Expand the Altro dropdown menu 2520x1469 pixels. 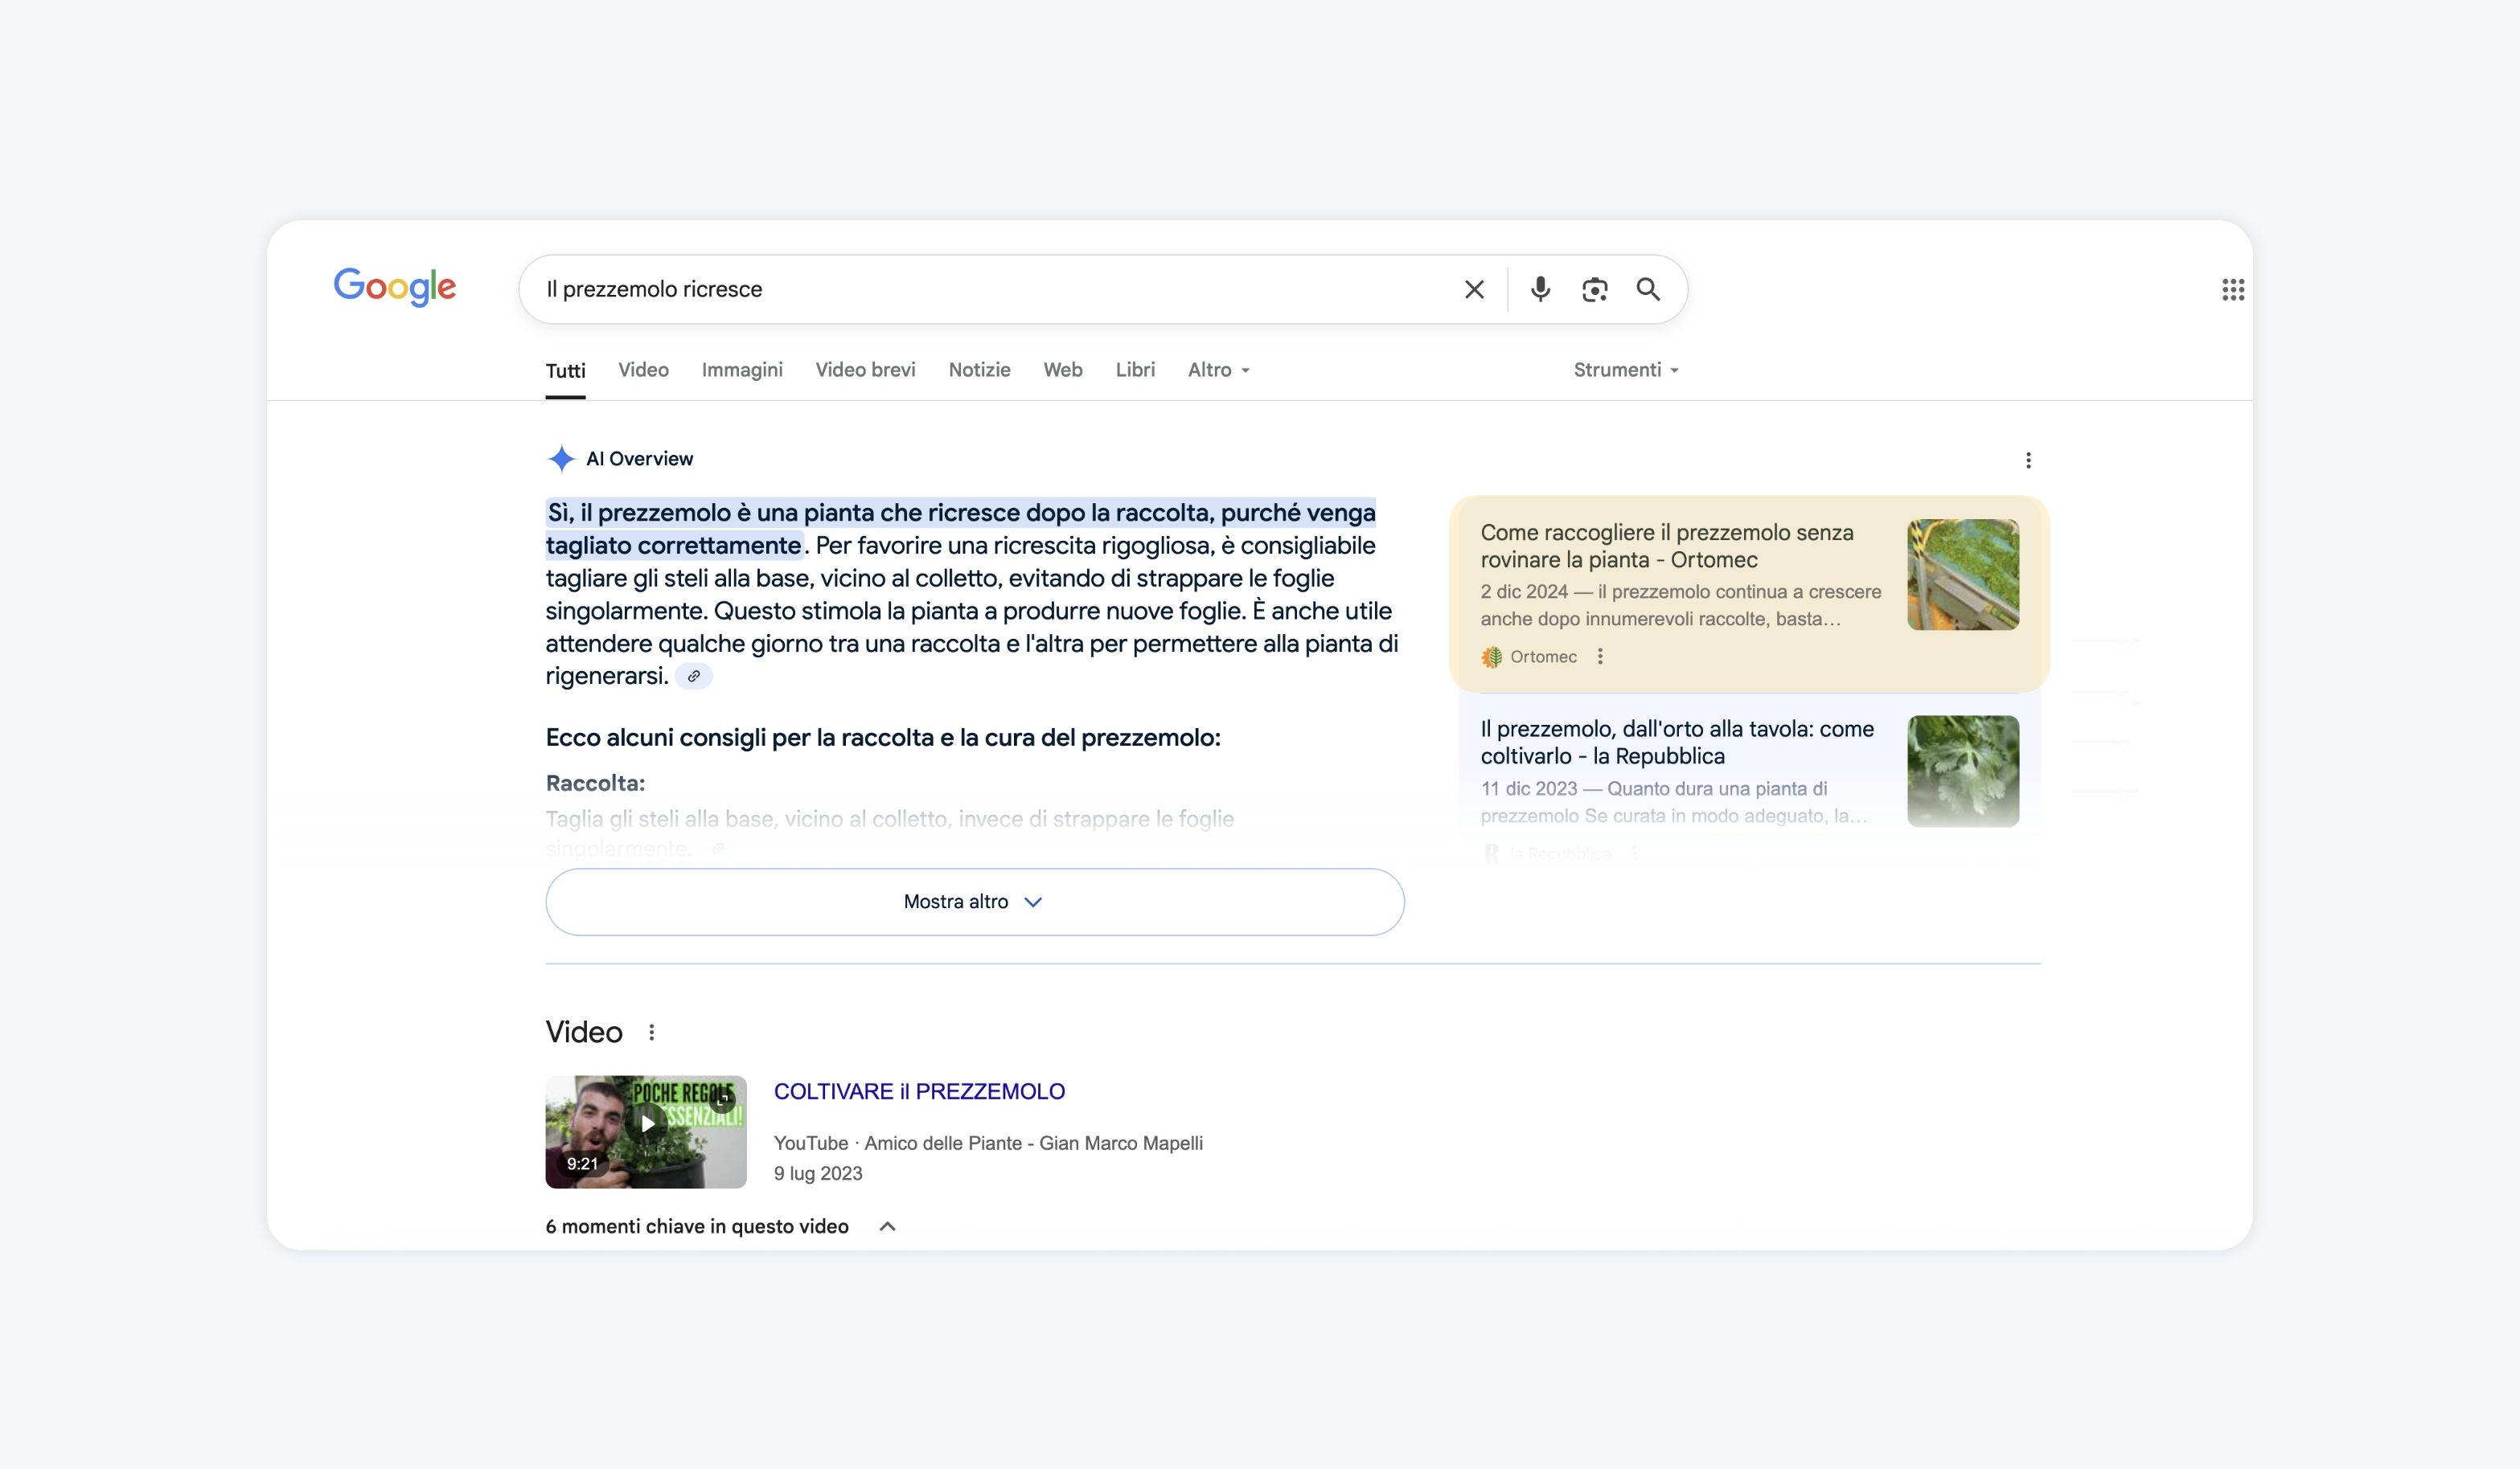[1219, 370]
